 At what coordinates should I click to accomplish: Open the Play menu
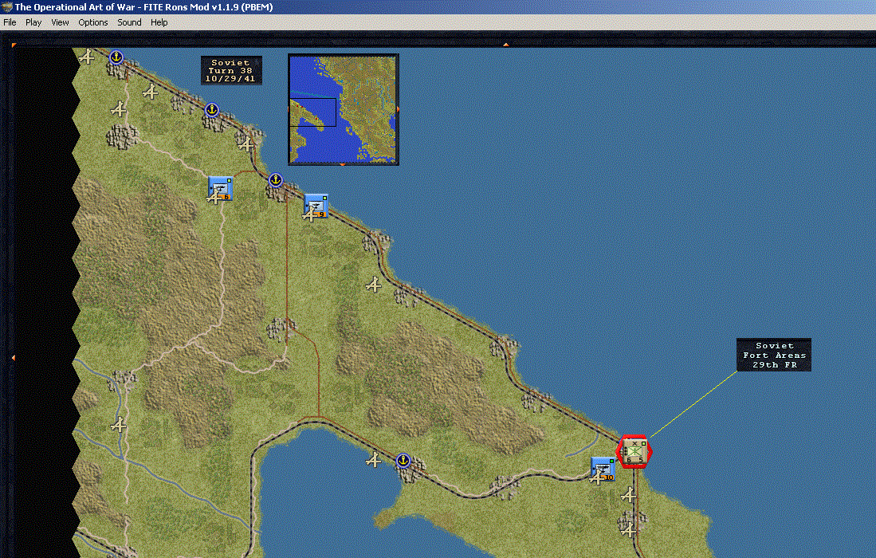tap(33, 22)
